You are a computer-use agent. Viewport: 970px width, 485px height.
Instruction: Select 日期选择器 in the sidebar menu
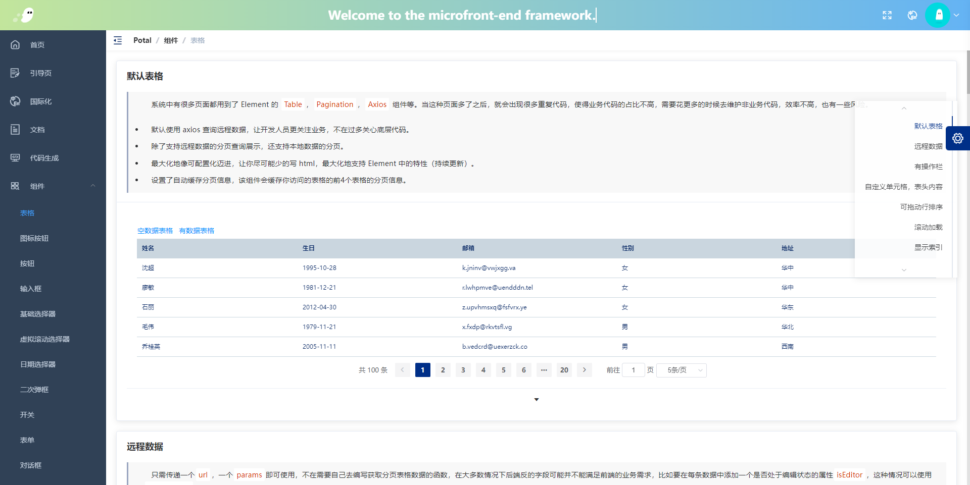[38, 364]
